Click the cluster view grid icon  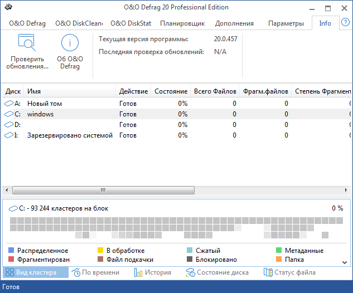click(x=9, y=272)
